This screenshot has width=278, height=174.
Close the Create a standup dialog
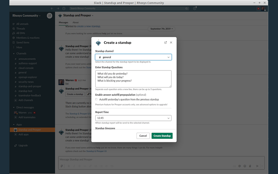point(171,42)
